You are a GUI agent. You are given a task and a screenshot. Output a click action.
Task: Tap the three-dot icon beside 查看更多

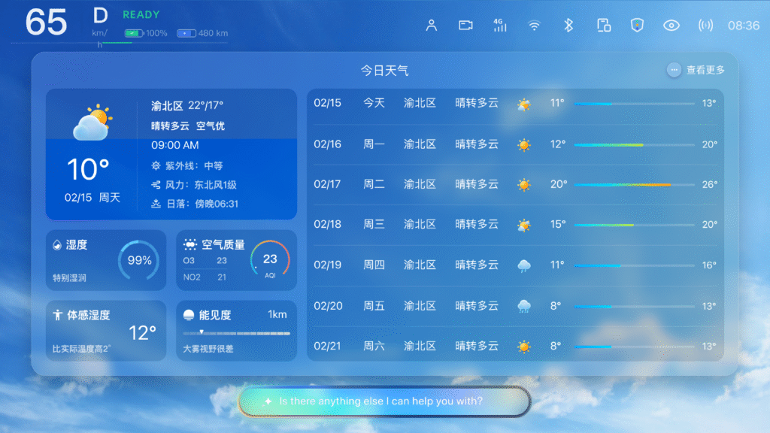coord(675,70)
